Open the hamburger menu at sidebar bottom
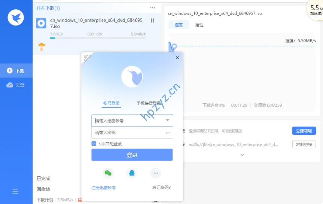323x204 pixels. [15, 191]
